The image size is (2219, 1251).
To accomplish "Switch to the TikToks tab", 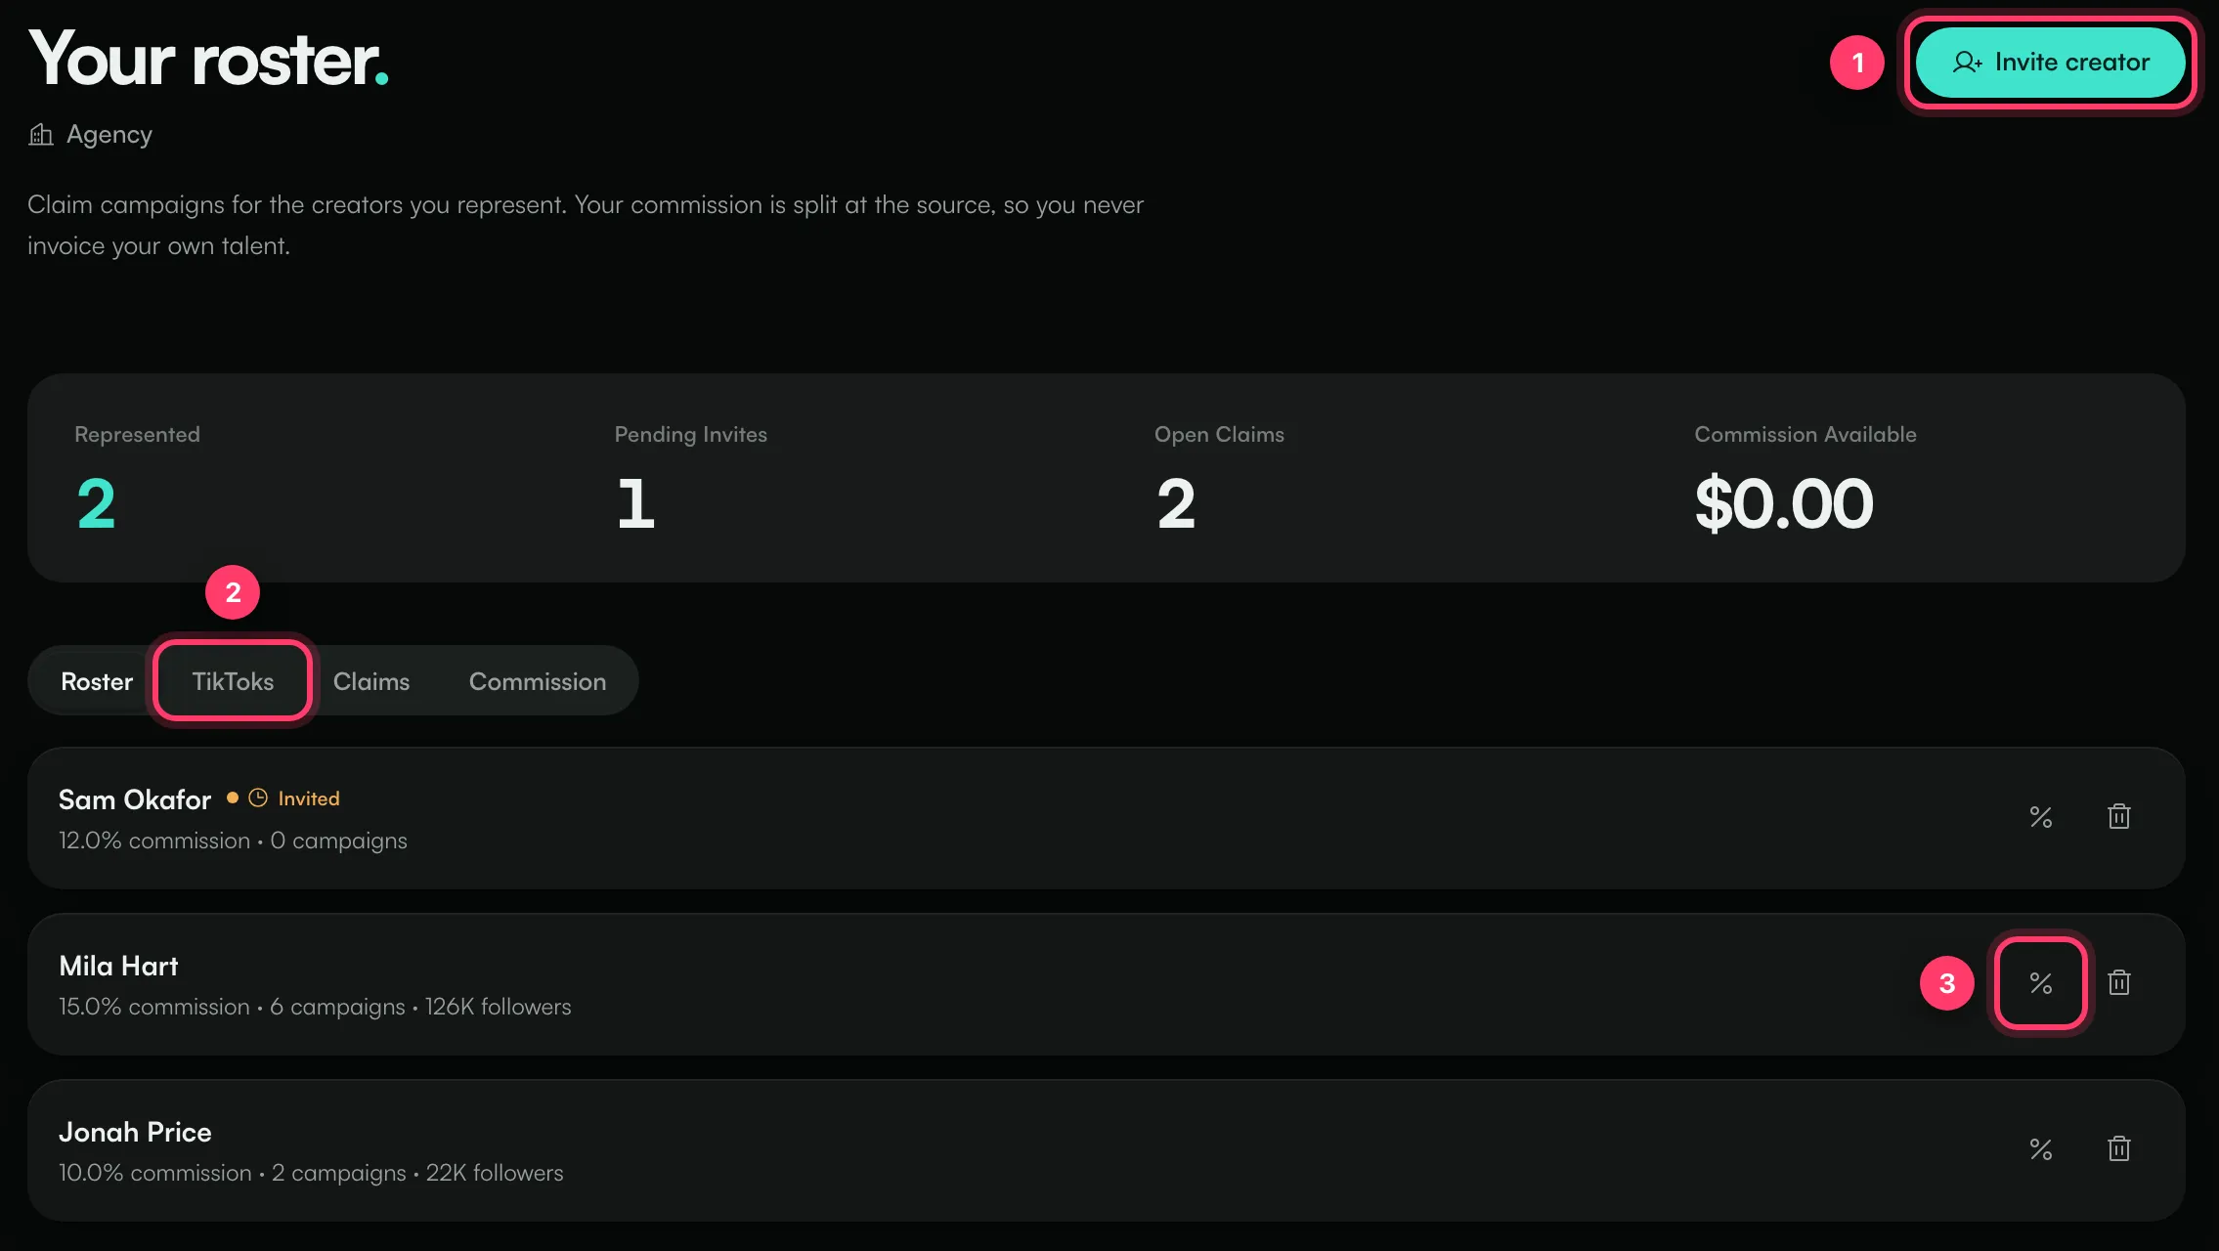I will point(233,681).
